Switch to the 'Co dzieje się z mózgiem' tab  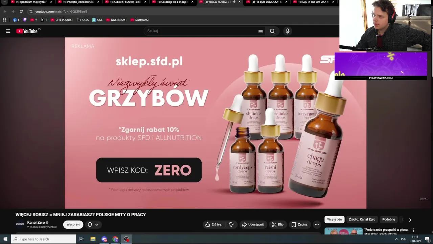click(172, 2)
